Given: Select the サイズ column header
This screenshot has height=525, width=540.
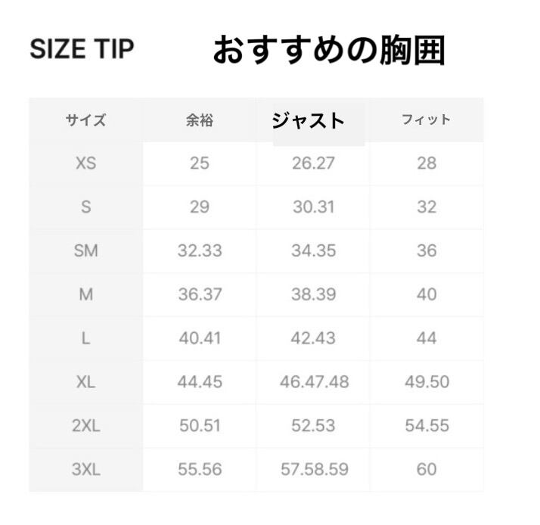Looking at the screenshot, I should 85,120.
